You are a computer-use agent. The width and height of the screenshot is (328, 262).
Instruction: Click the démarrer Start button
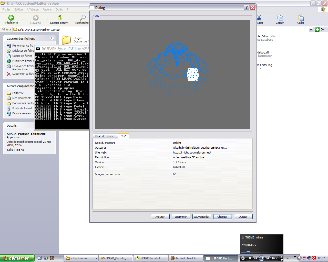(x=17, y=258)
